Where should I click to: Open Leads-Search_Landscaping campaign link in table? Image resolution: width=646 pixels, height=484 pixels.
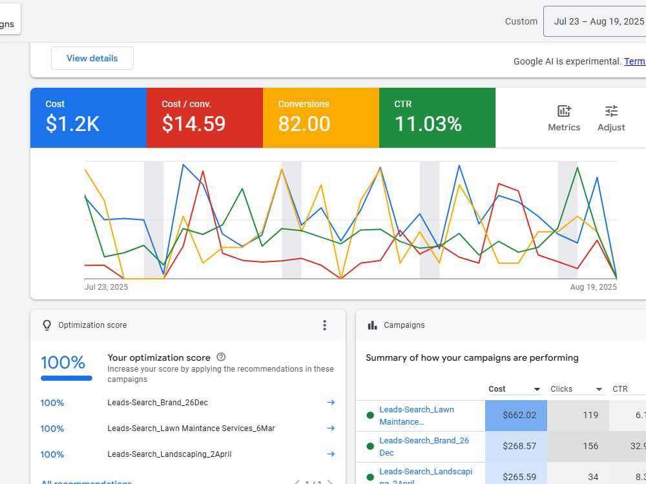pyautogui.click(x=426, y=477)
